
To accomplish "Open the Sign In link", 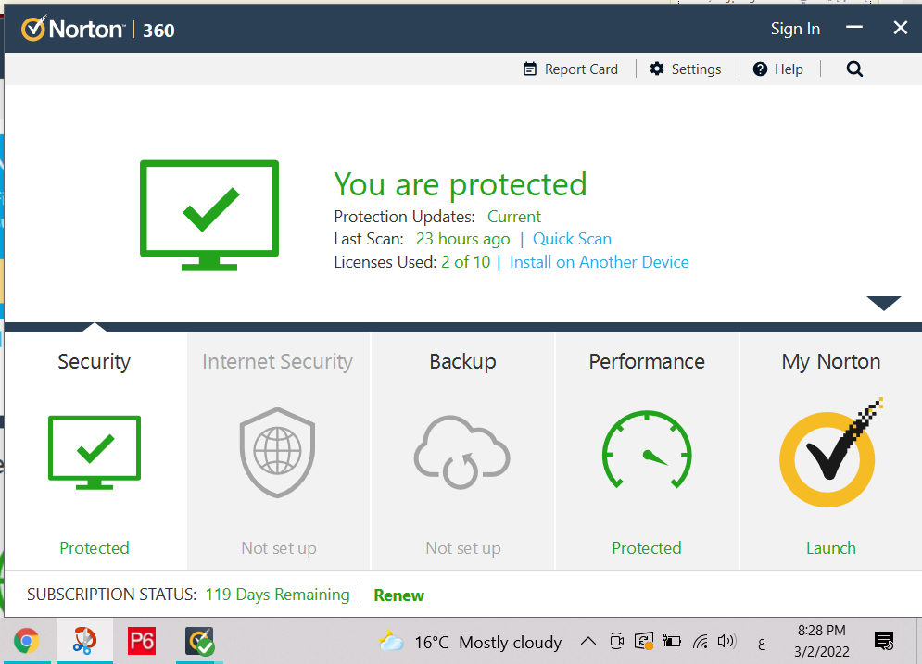I will click(x=795, y=29).
